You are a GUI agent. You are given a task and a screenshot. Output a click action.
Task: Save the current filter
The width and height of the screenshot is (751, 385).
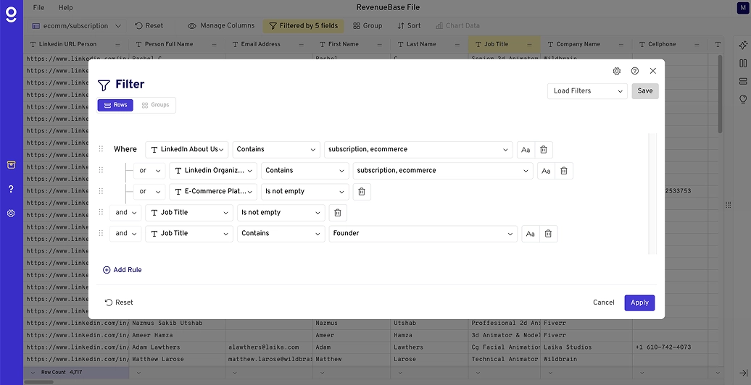click(x=645, y=91)
